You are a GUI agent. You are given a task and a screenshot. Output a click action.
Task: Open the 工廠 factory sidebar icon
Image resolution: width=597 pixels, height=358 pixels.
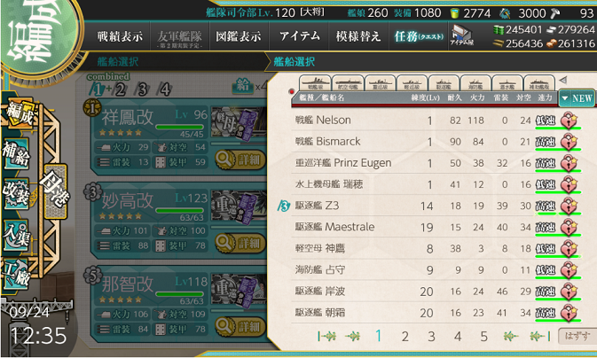tap(16, 273)
